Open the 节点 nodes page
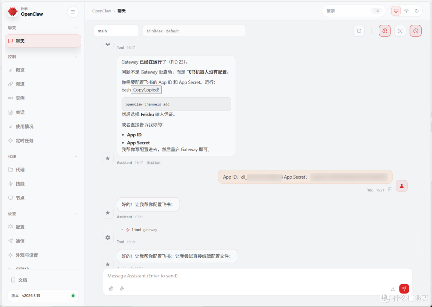 tap(43, 198)
